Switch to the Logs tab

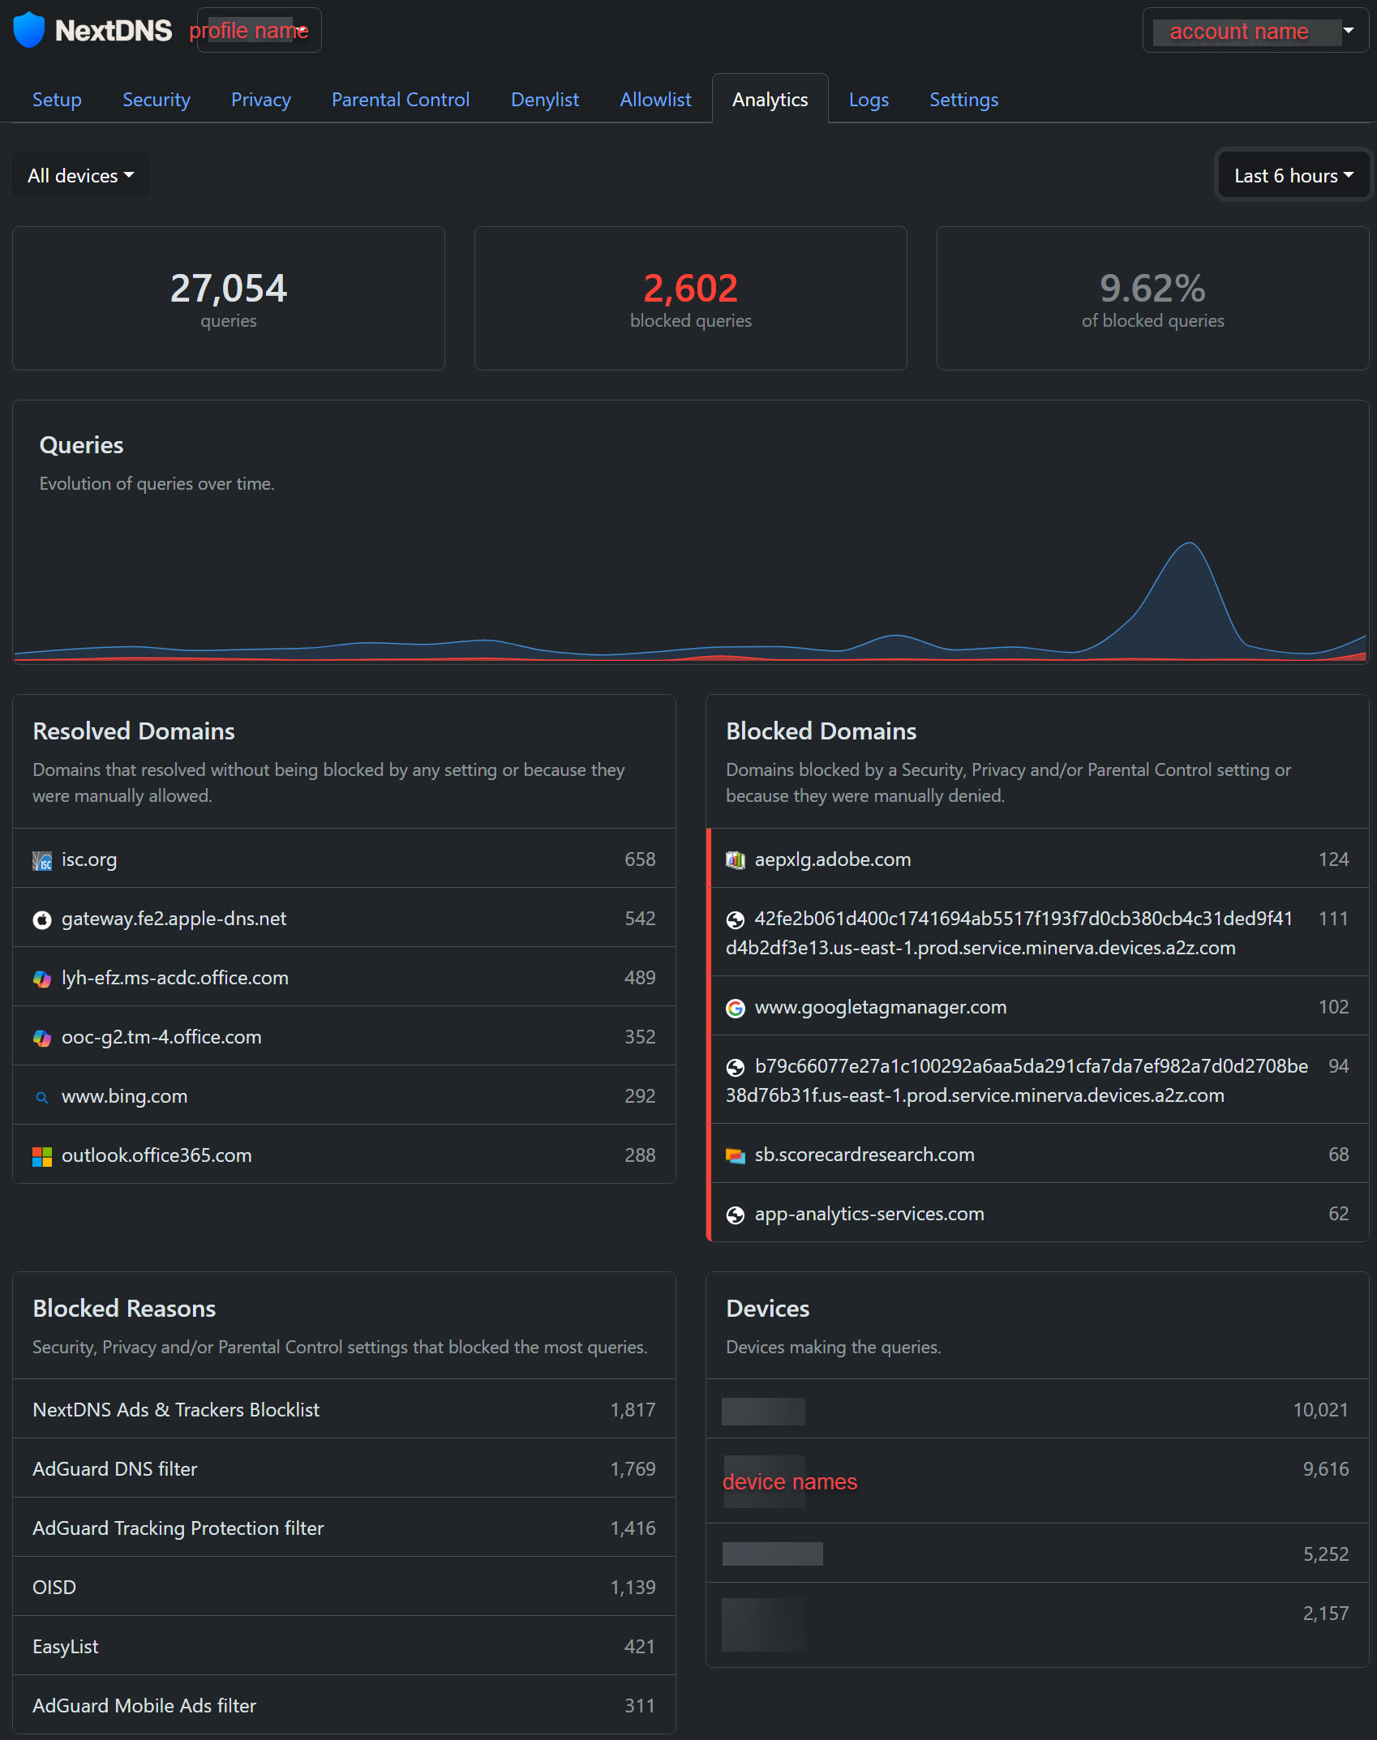(869, 100)
